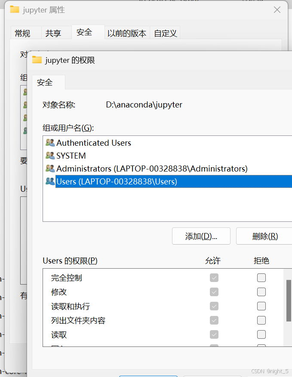Click the 删除(R) button
The image size is (292, 377).
(264, 236)
